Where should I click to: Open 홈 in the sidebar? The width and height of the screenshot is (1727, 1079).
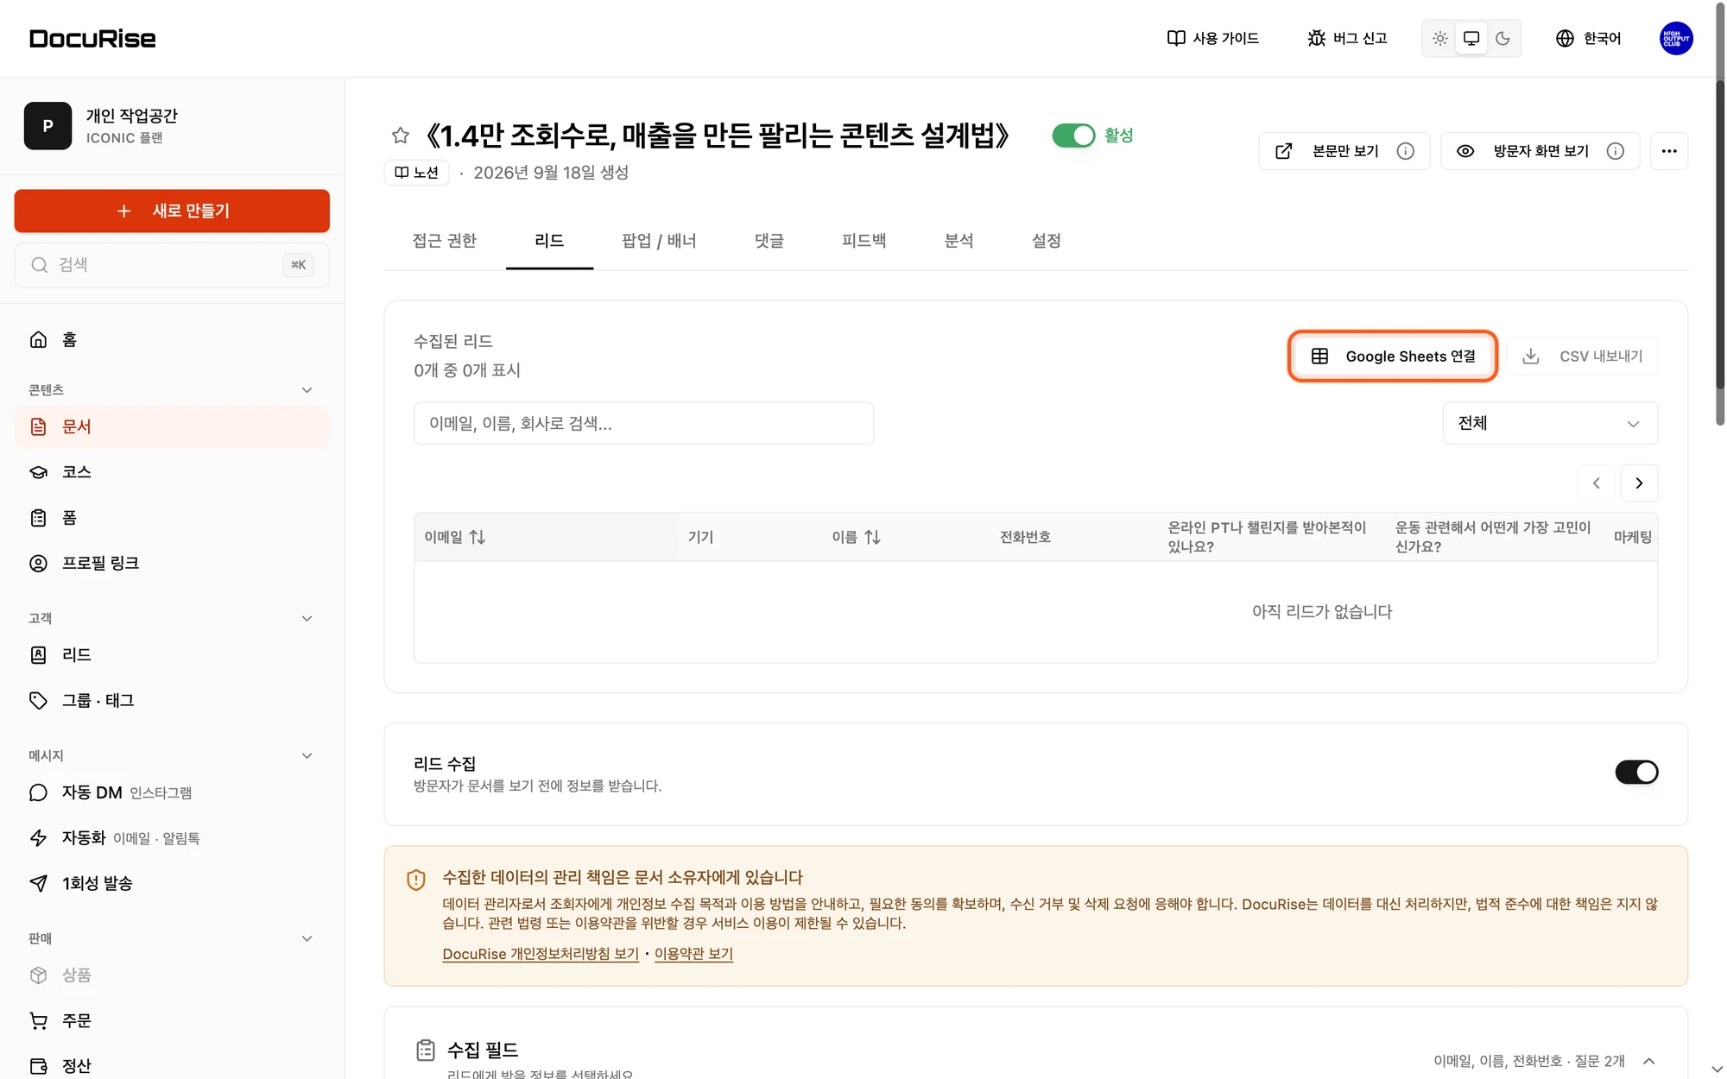point(172,340)
